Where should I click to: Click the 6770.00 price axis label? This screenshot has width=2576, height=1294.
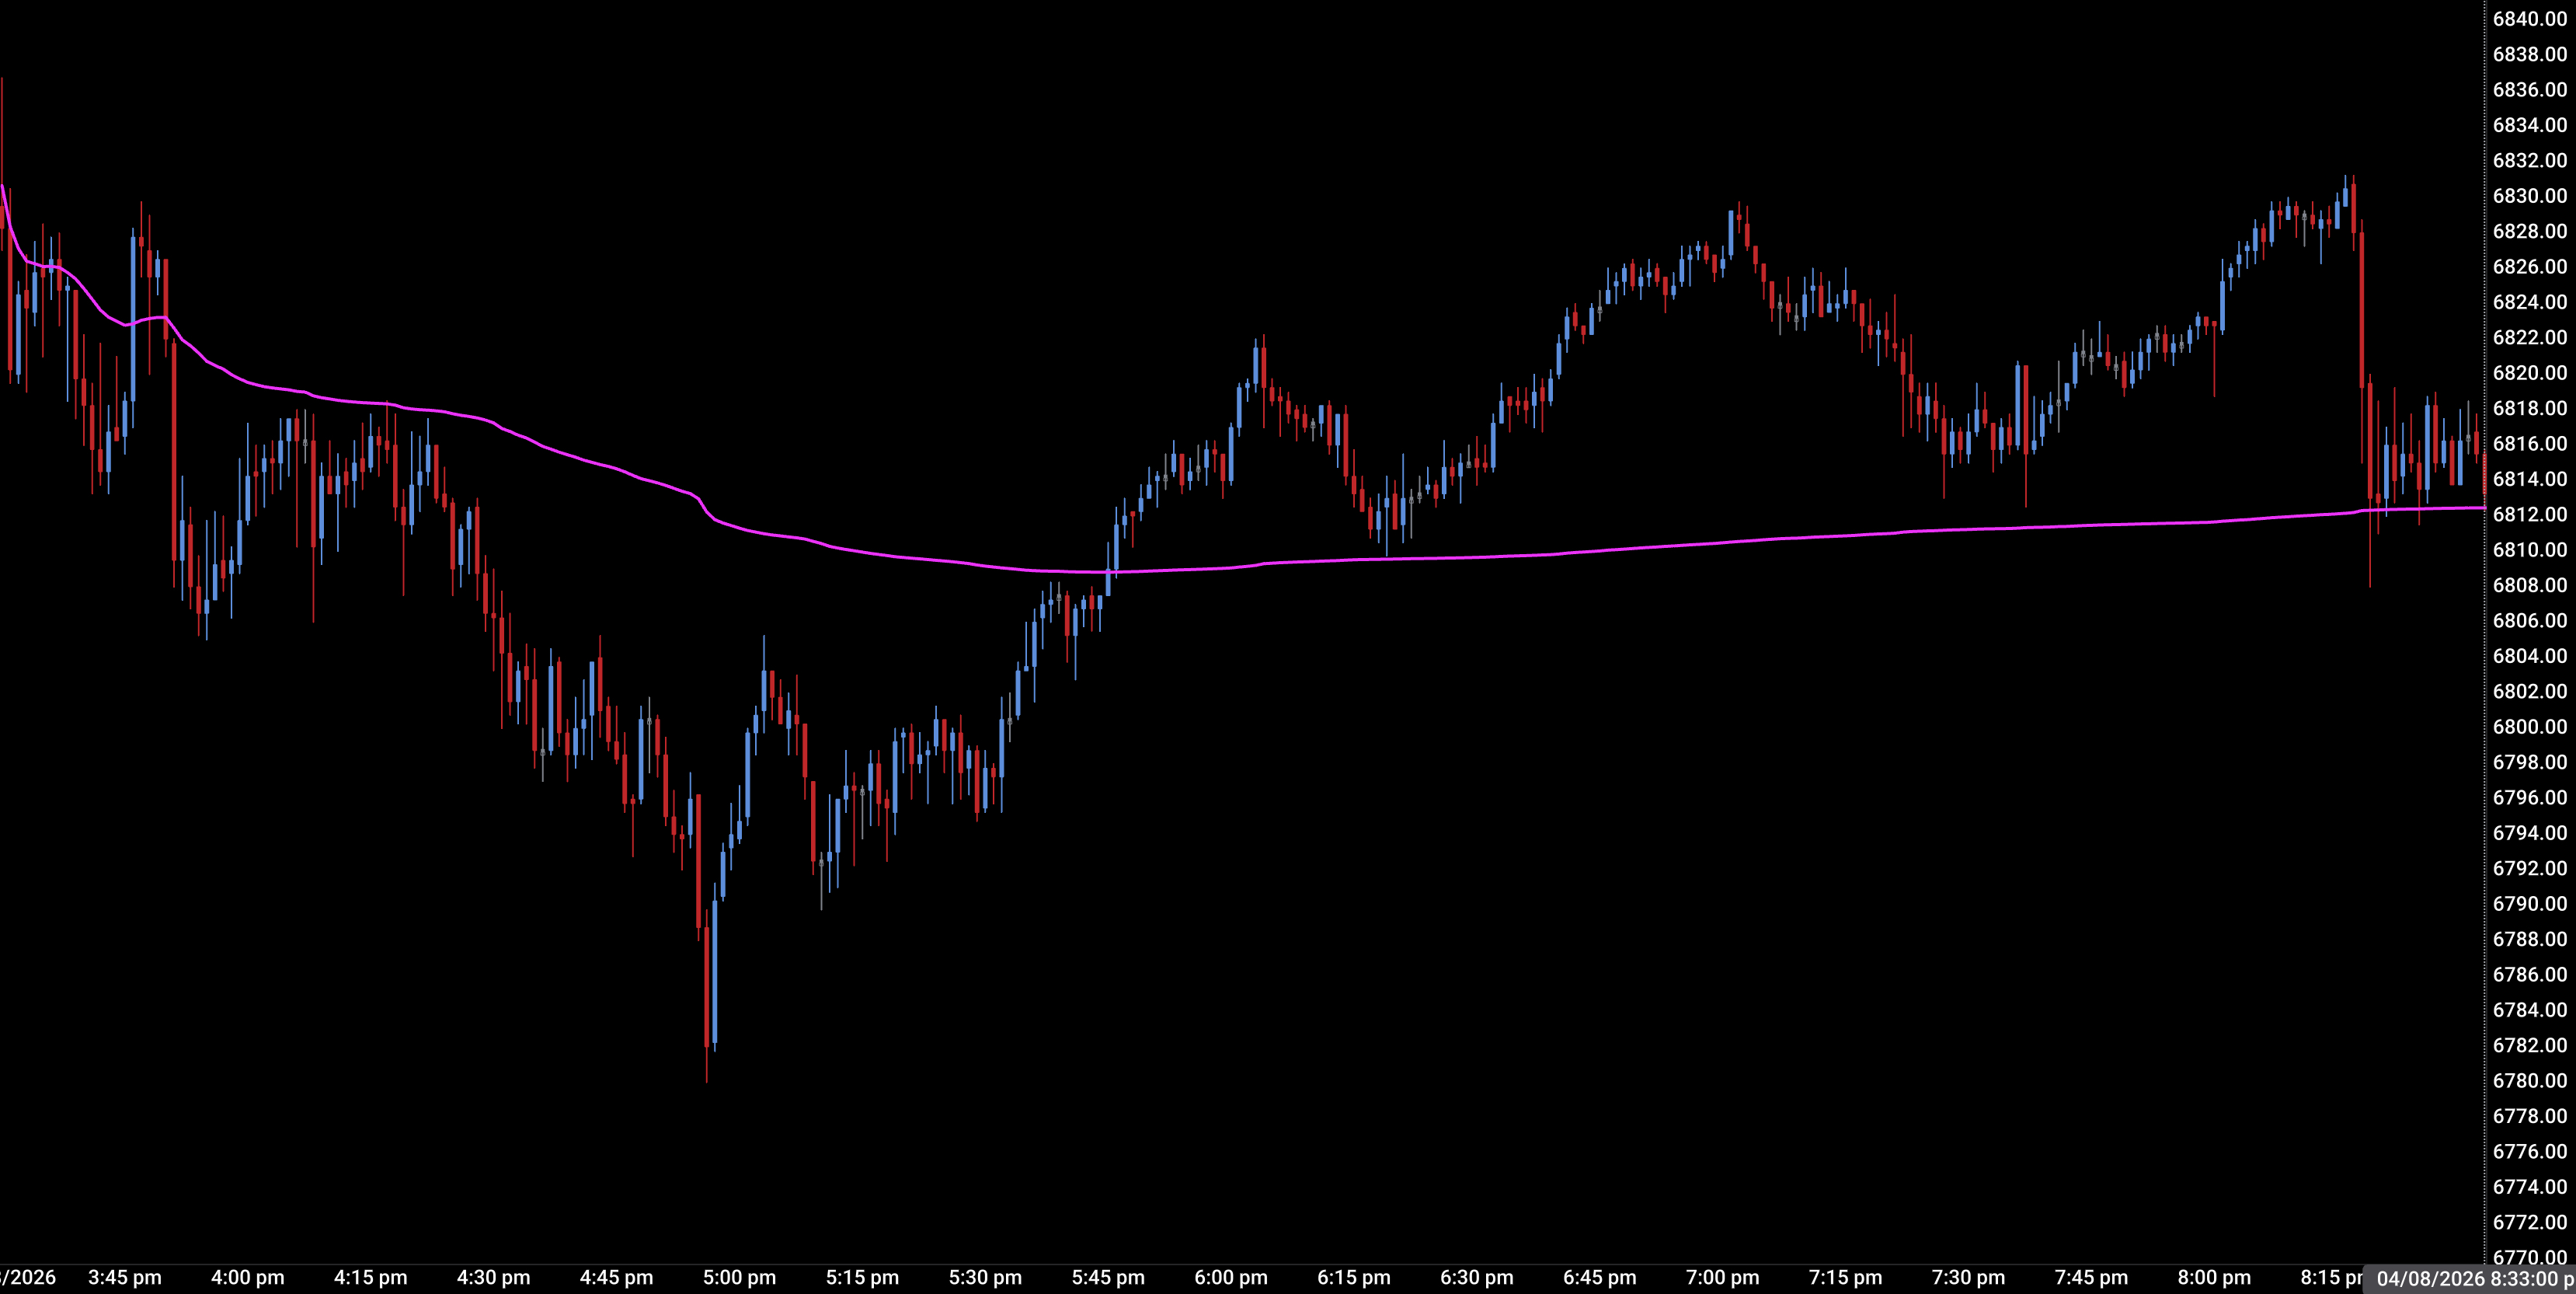click(x=2529, y=1257)
